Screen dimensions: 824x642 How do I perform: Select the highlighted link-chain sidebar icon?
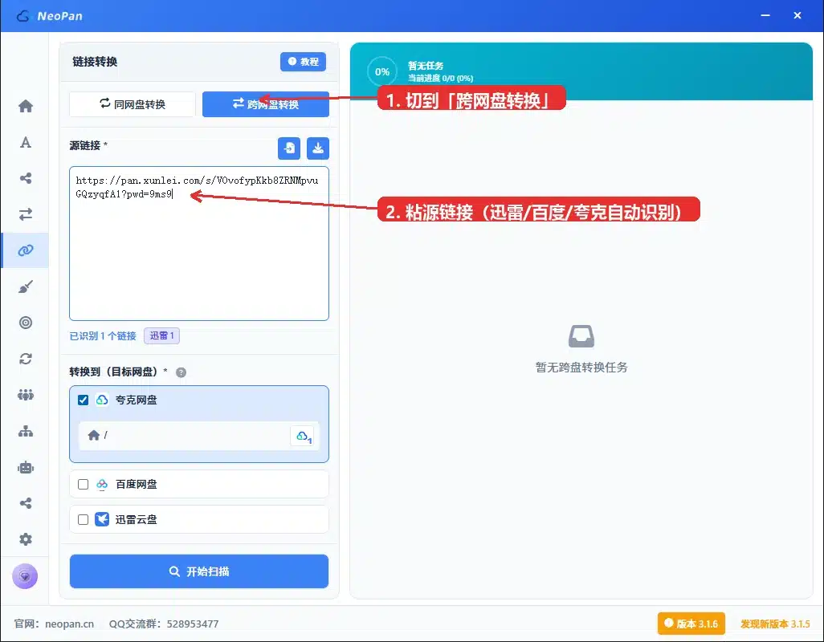click(x=25, y=250)
